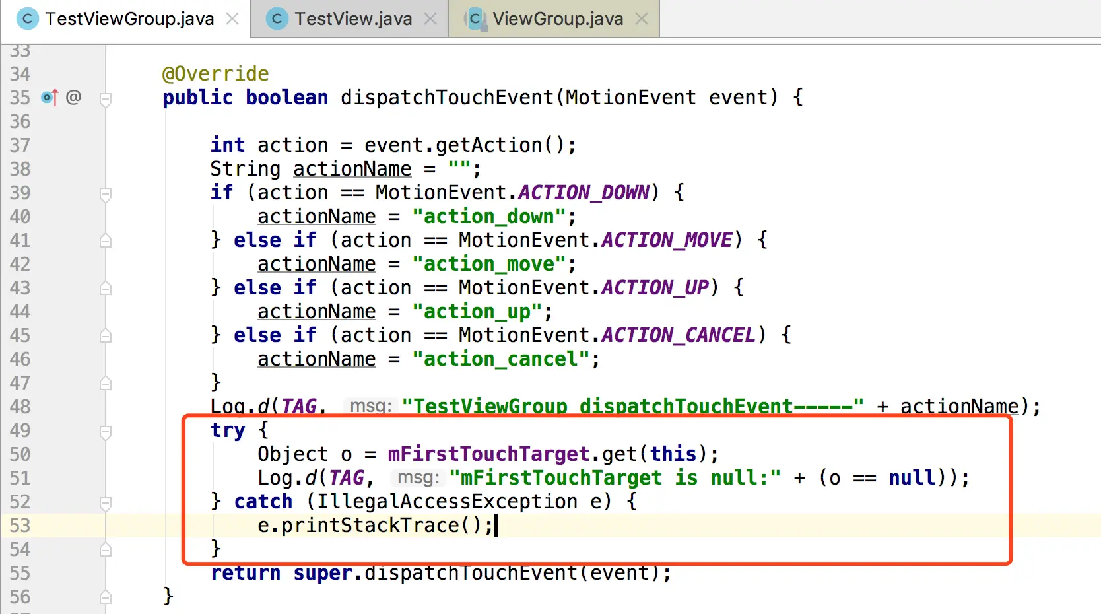The width and height of the screenshot is (1101, 614).
Task: Toggle the catch fold marker at line 52
Action: coord(105,503)
